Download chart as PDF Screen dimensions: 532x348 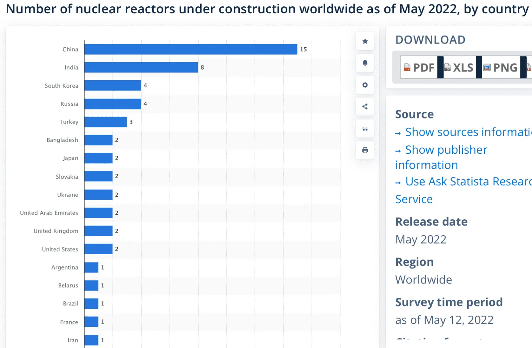pyautogui.click(x=419, y=68)
